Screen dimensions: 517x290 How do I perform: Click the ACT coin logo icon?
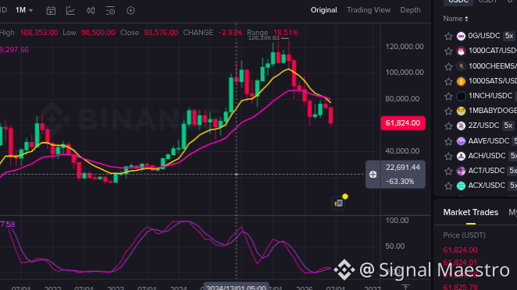[461, 171]
